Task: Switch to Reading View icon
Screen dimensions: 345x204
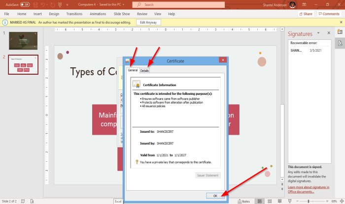Action: (x=279, y=201)
